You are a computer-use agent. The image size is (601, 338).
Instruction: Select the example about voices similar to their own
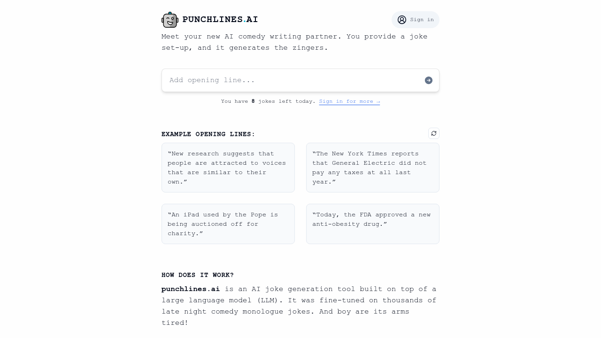click(x=228, y=168)
